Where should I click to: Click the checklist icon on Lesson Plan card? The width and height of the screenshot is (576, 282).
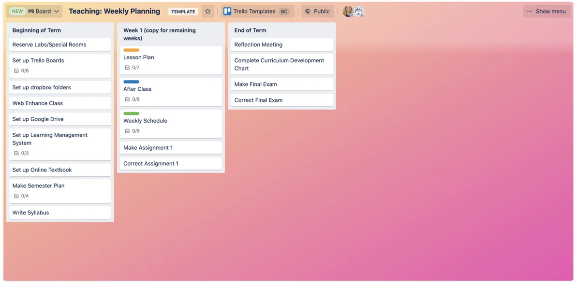pos(128,68)
